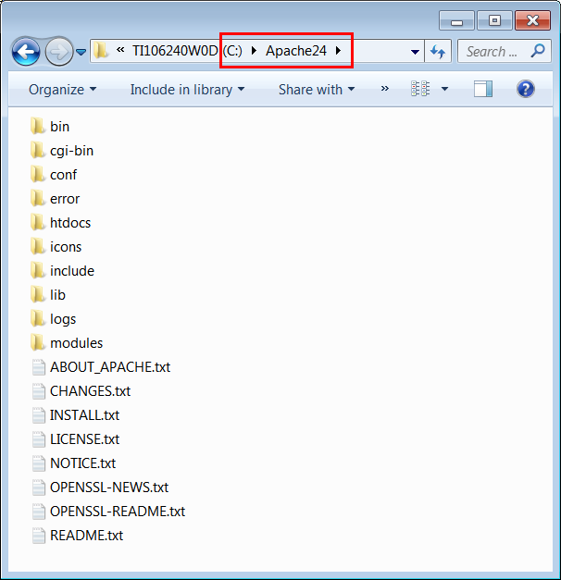Show more toolbar commands chevron
The height and width of the screenshot is (580, 561).
pyautogui.click(x=385, y=89)
